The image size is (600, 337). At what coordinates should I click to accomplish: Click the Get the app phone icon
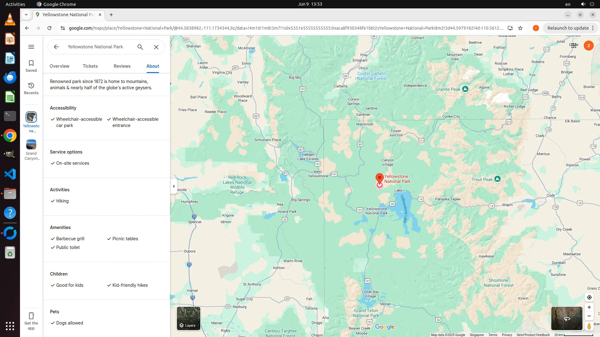tap(31, 316)
